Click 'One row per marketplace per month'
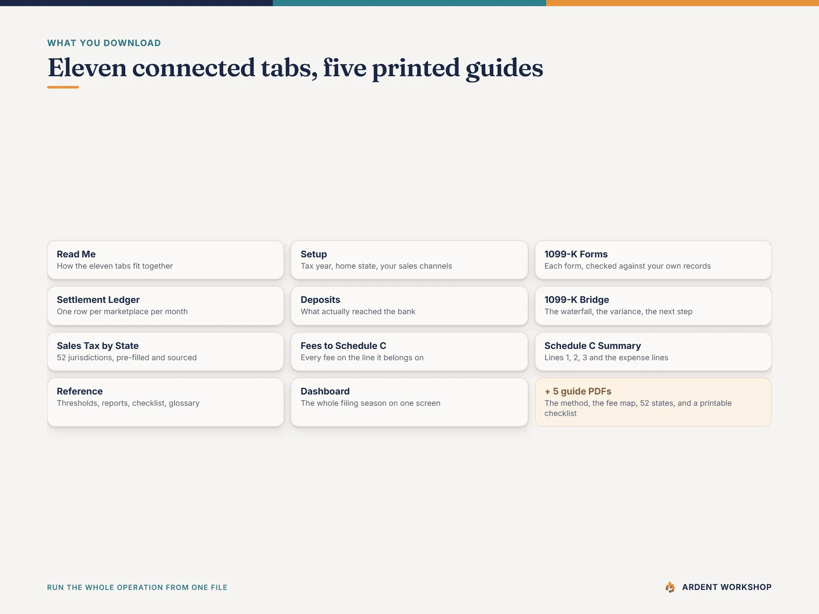Screen dimensions: 819x614 tap(122, 312)
